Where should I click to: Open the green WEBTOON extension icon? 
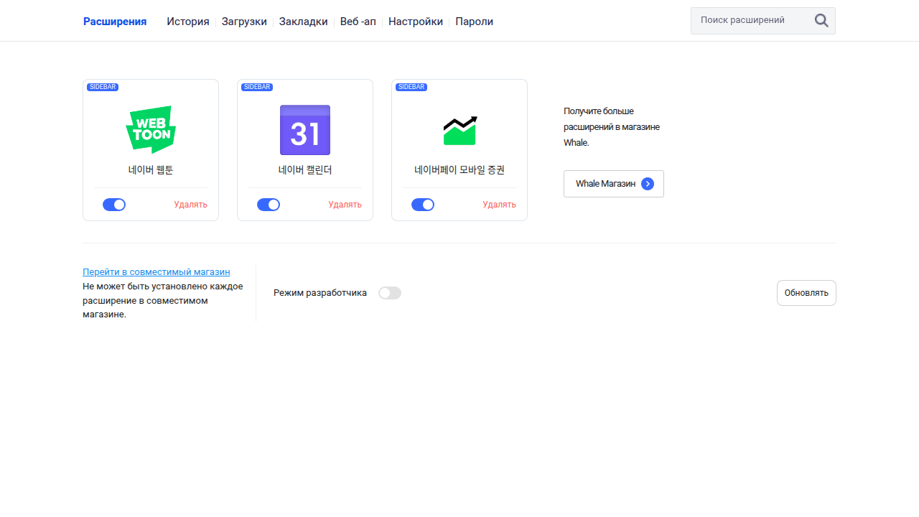click(151, 130)
